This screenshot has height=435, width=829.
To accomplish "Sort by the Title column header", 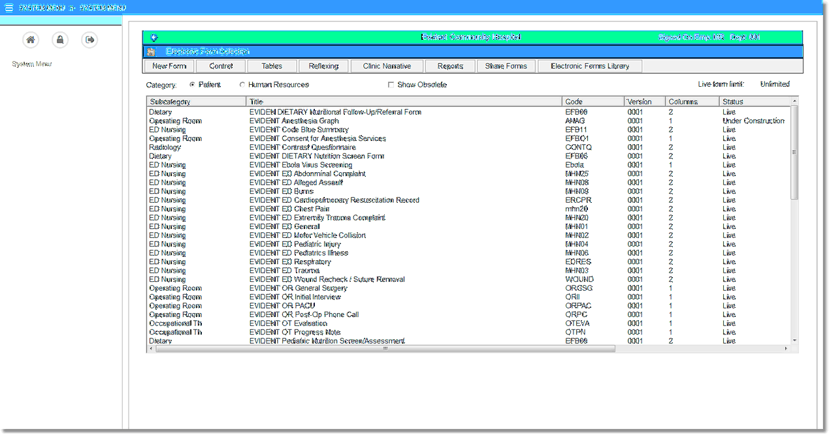I will click(x=404, y=102).
